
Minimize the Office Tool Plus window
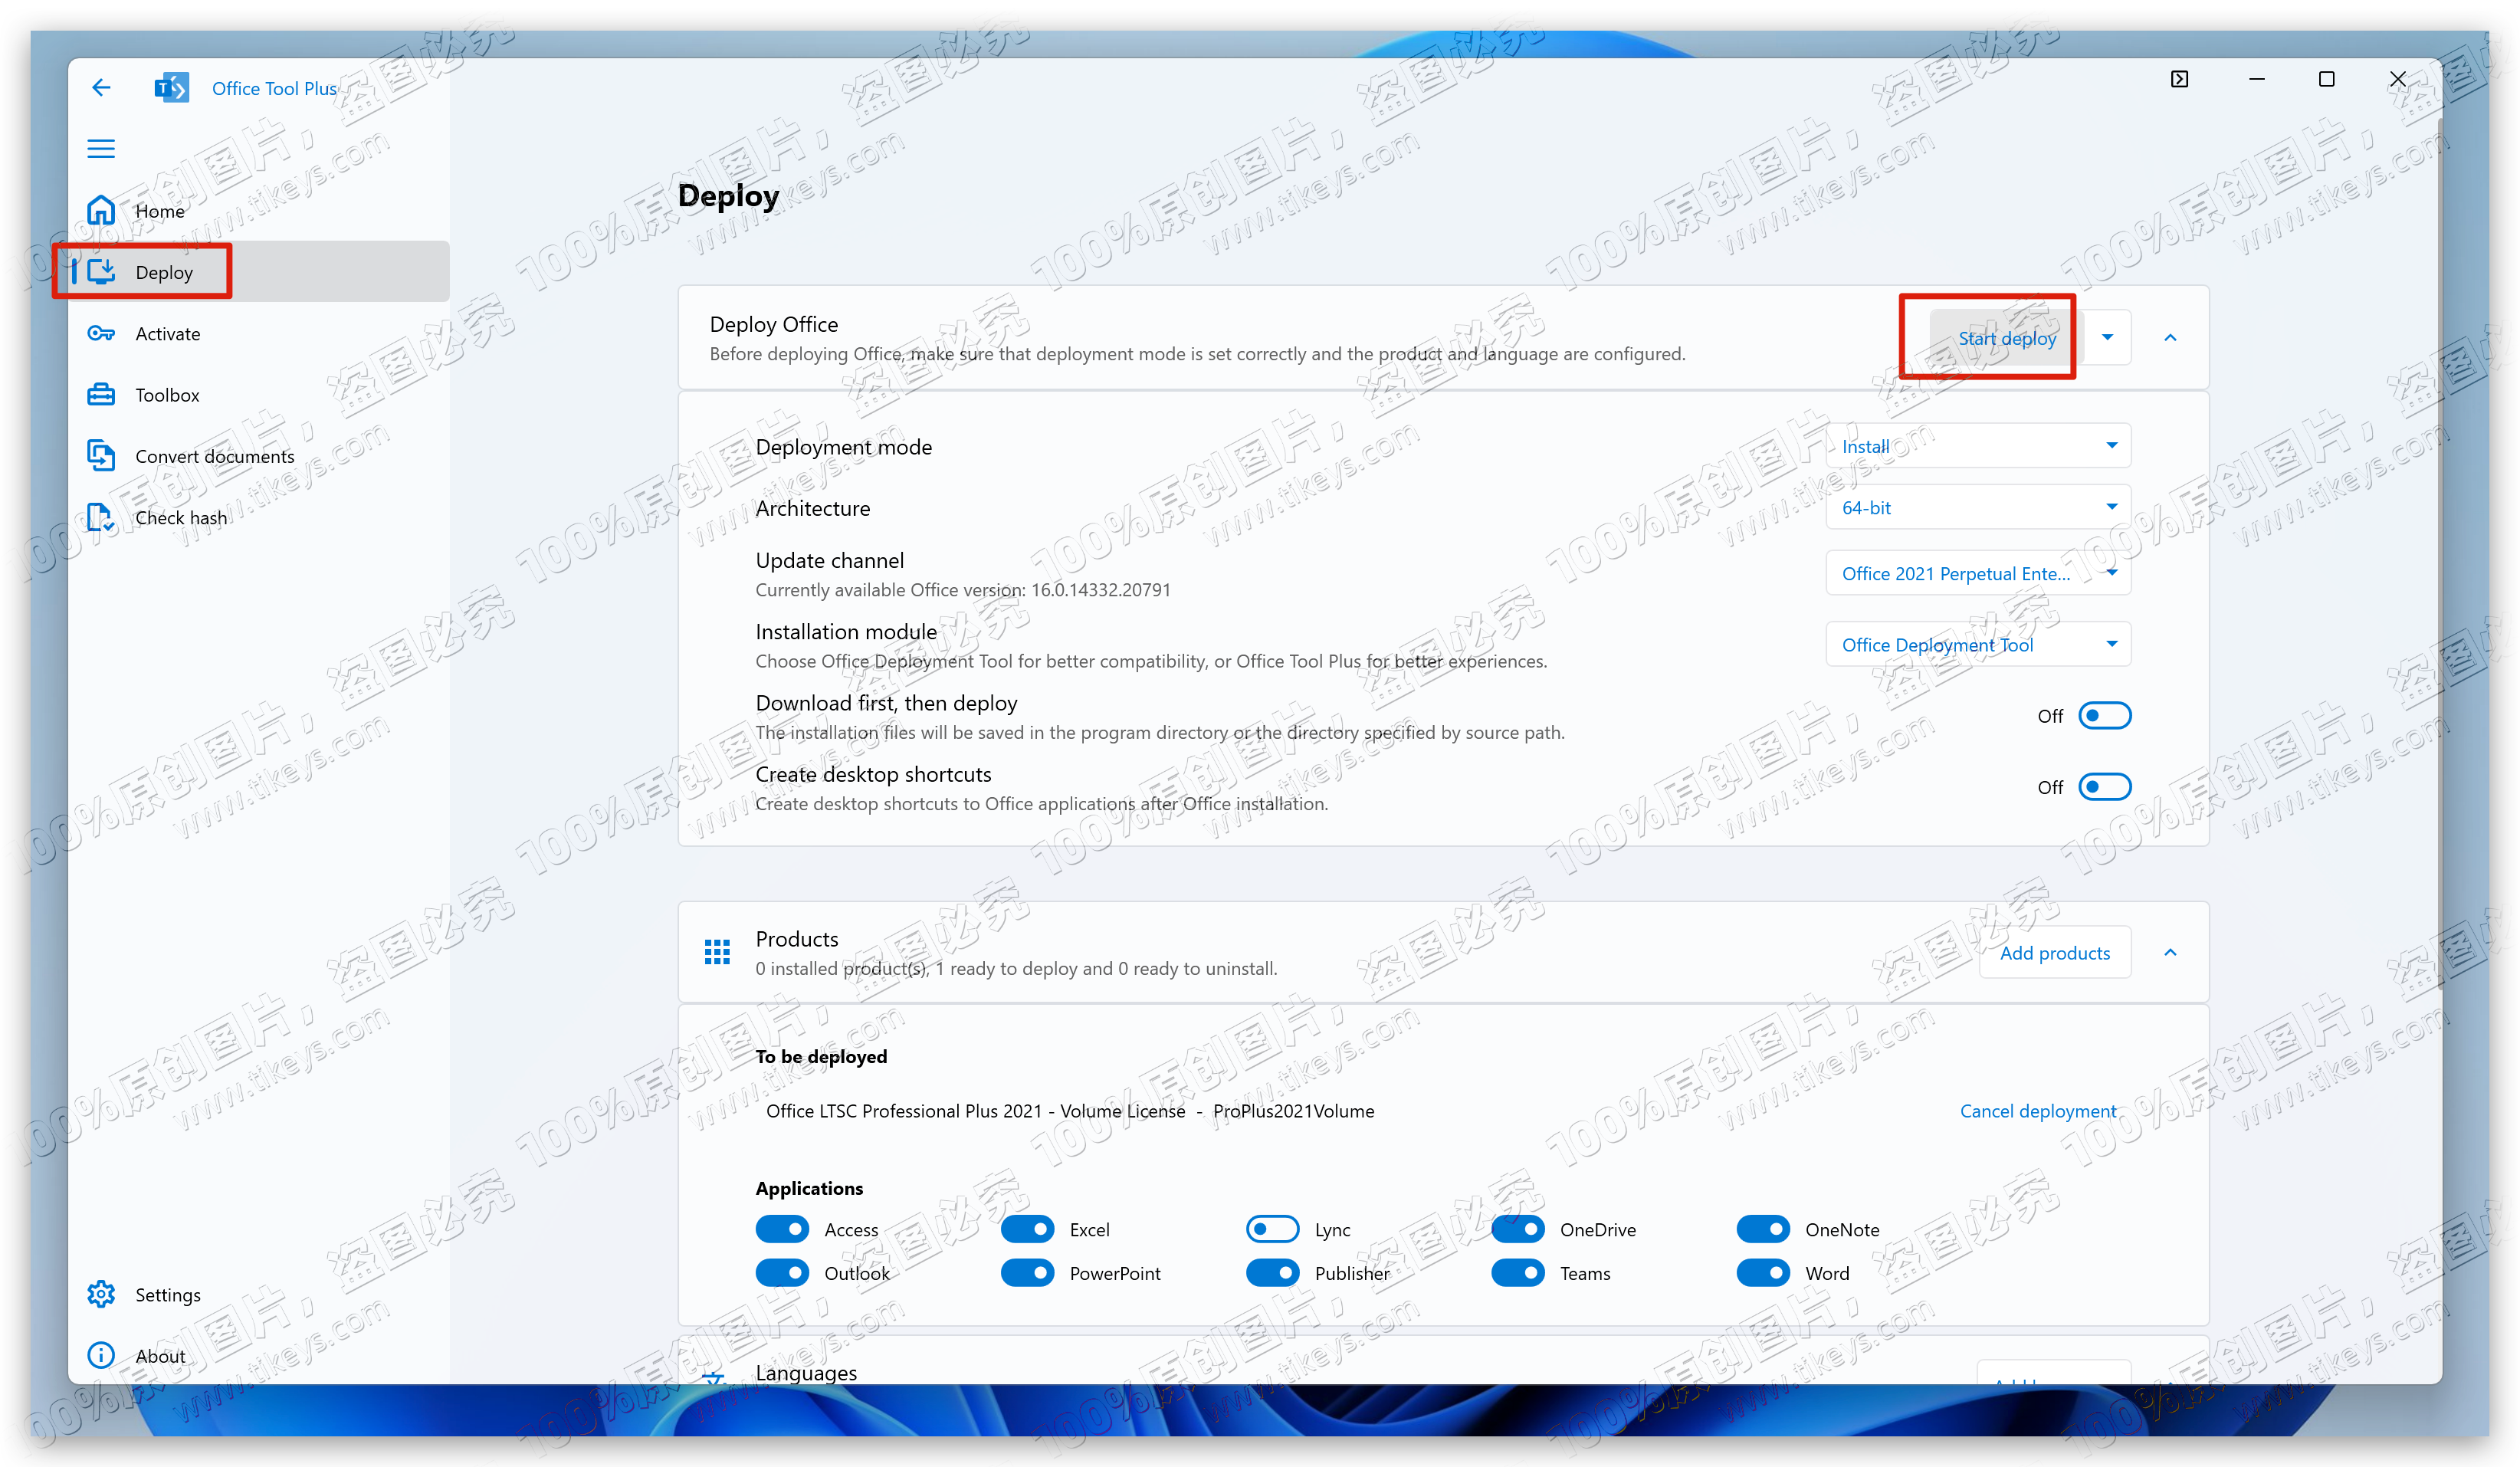pyautogui.click(x=2256, y=79)
